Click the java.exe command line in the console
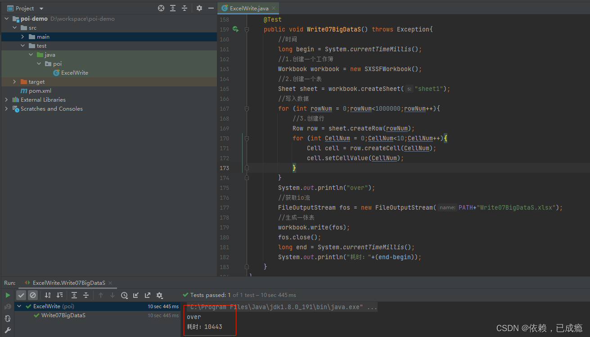Image resolution: width=590 pixels, height=337 pixels. (x=282, y=307)
